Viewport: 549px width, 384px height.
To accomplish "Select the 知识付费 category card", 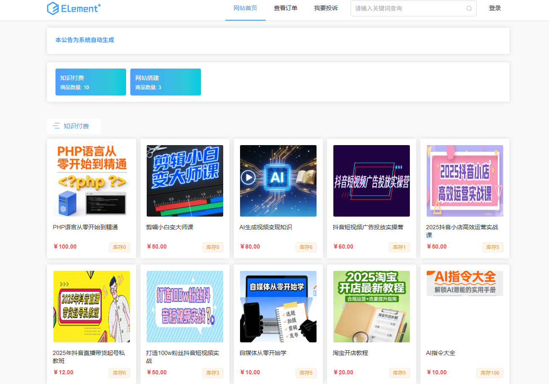I will [x=91, y=82].
